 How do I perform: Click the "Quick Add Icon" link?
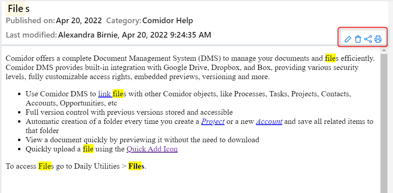pyautogui.click(x=152, y=149)
